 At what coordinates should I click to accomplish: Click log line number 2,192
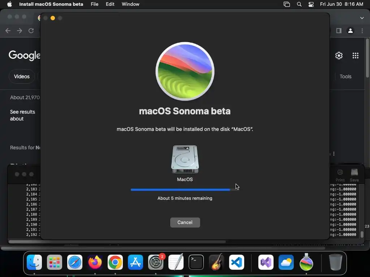point(32,234)
